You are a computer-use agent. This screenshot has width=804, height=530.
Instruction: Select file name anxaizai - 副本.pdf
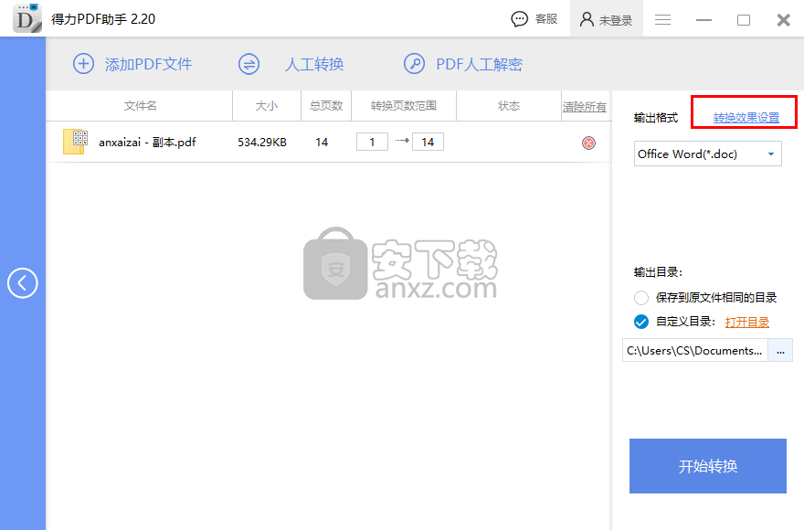pos(147,143)
